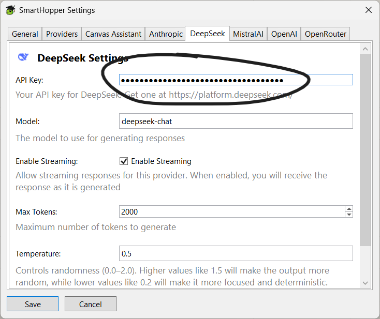Open the Anthropic tab

point(166,34)
